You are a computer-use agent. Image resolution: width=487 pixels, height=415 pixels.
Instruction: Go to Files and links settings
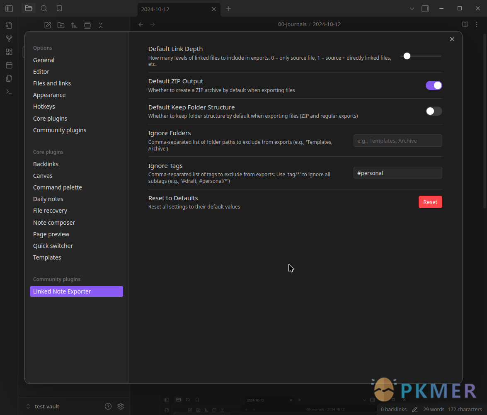pyautogui.click(x=52, y=83)
